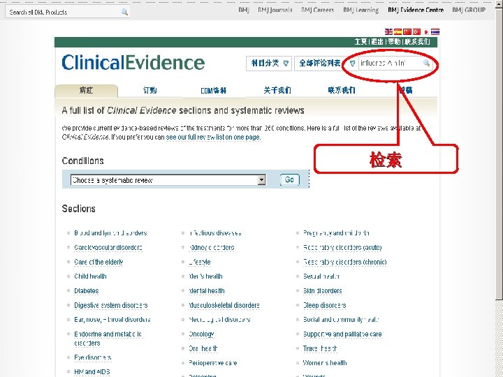Screen dimensions: 503x377
Task: Open Sleep disorders section
Action: [x=324, y=305]
